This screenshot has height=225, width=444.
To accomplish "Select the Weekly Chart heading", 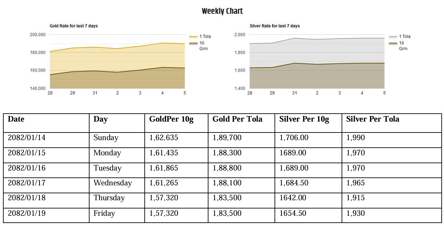I will tap(222, 11).
